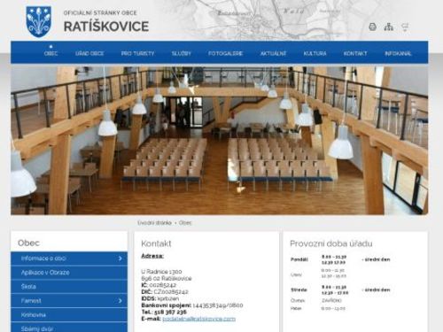Go to Fotogalerie section
Viewport: 443px width, 332px height.
tap(225, 53)
